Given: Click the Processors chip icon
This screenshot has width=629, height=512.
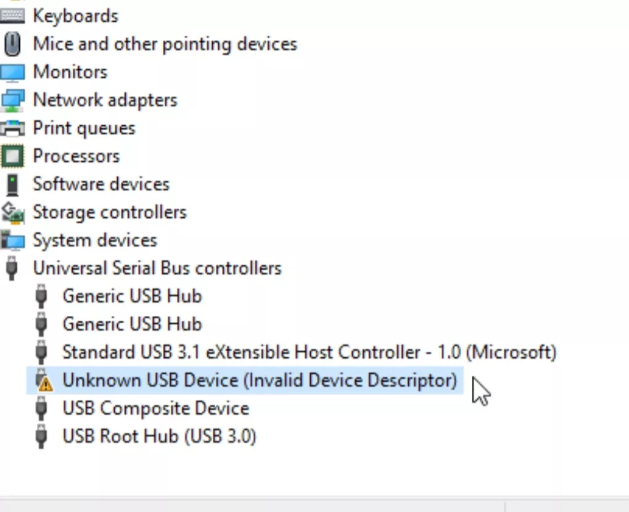Looking at the screenshot, I should [x=12, y=156].
